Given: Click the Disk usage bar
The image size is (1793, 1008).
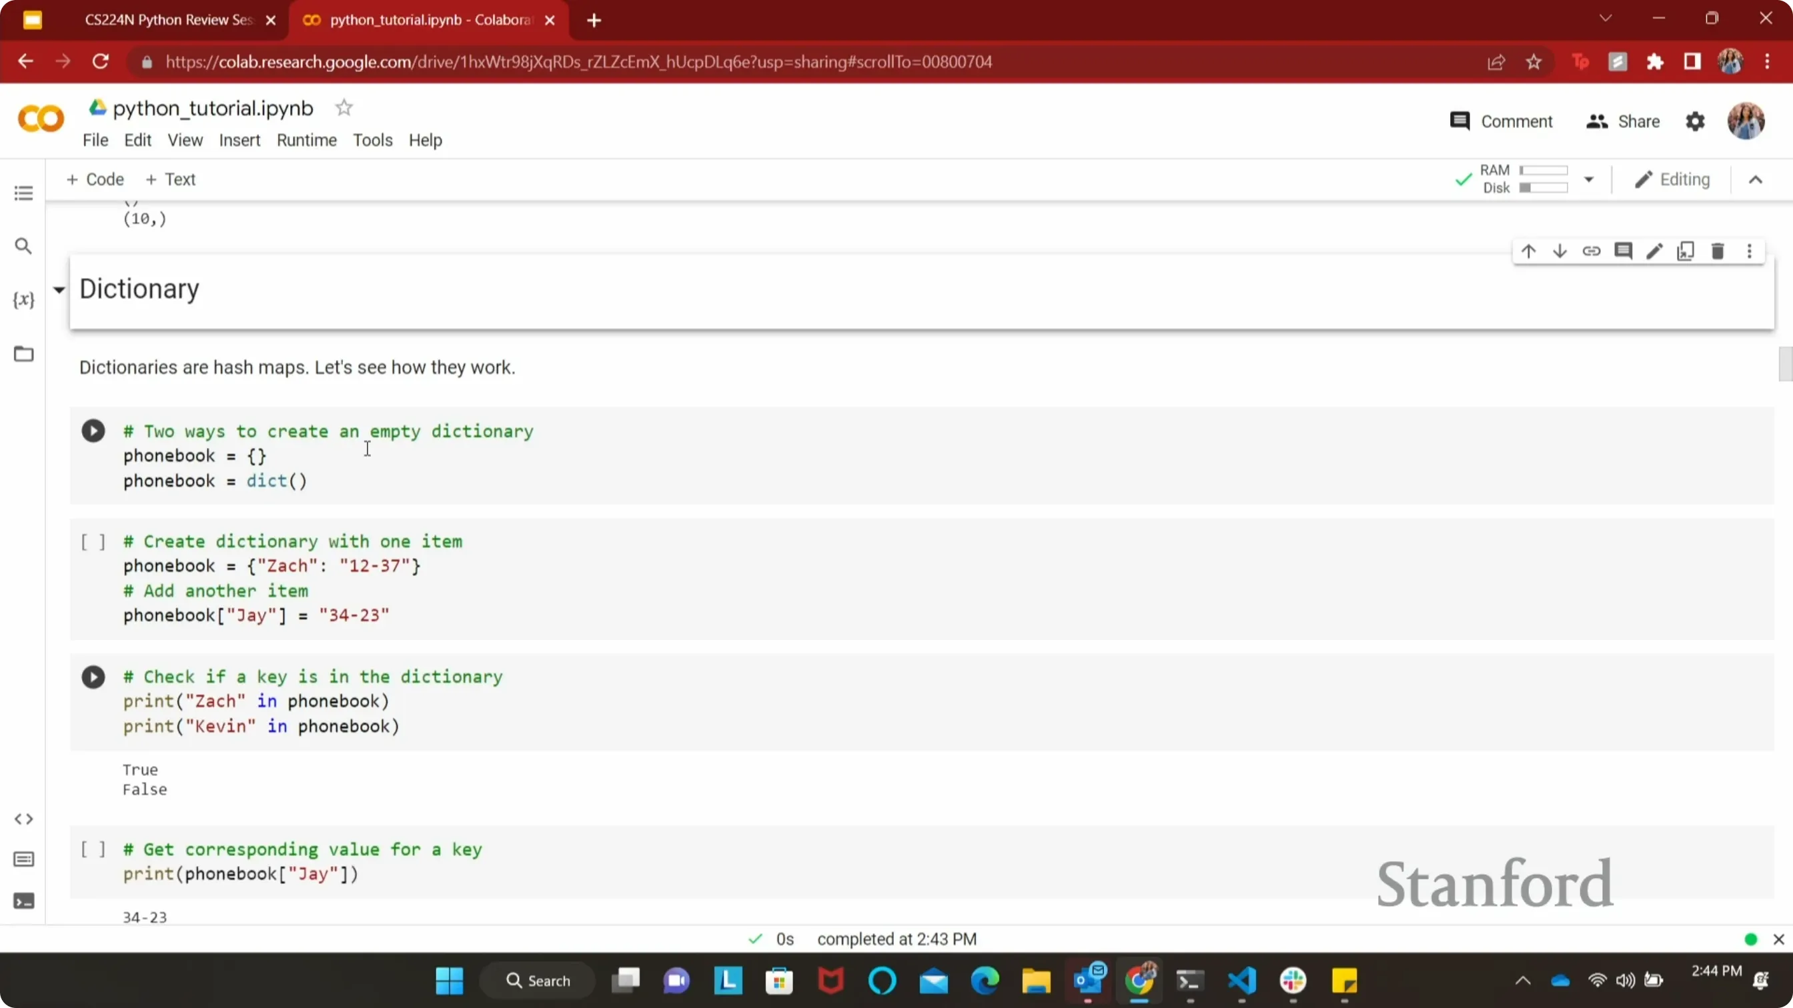Looking at the screenshot, I should (1544, 188).
